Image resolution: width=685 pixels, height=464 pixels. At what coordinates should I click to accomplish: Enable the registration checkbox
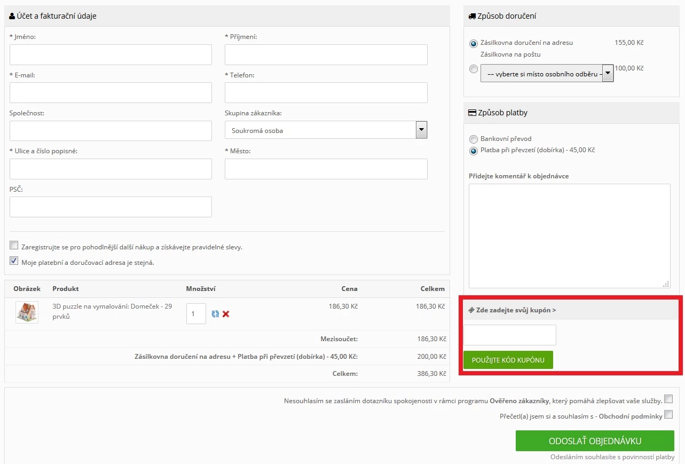click(14, 246)
